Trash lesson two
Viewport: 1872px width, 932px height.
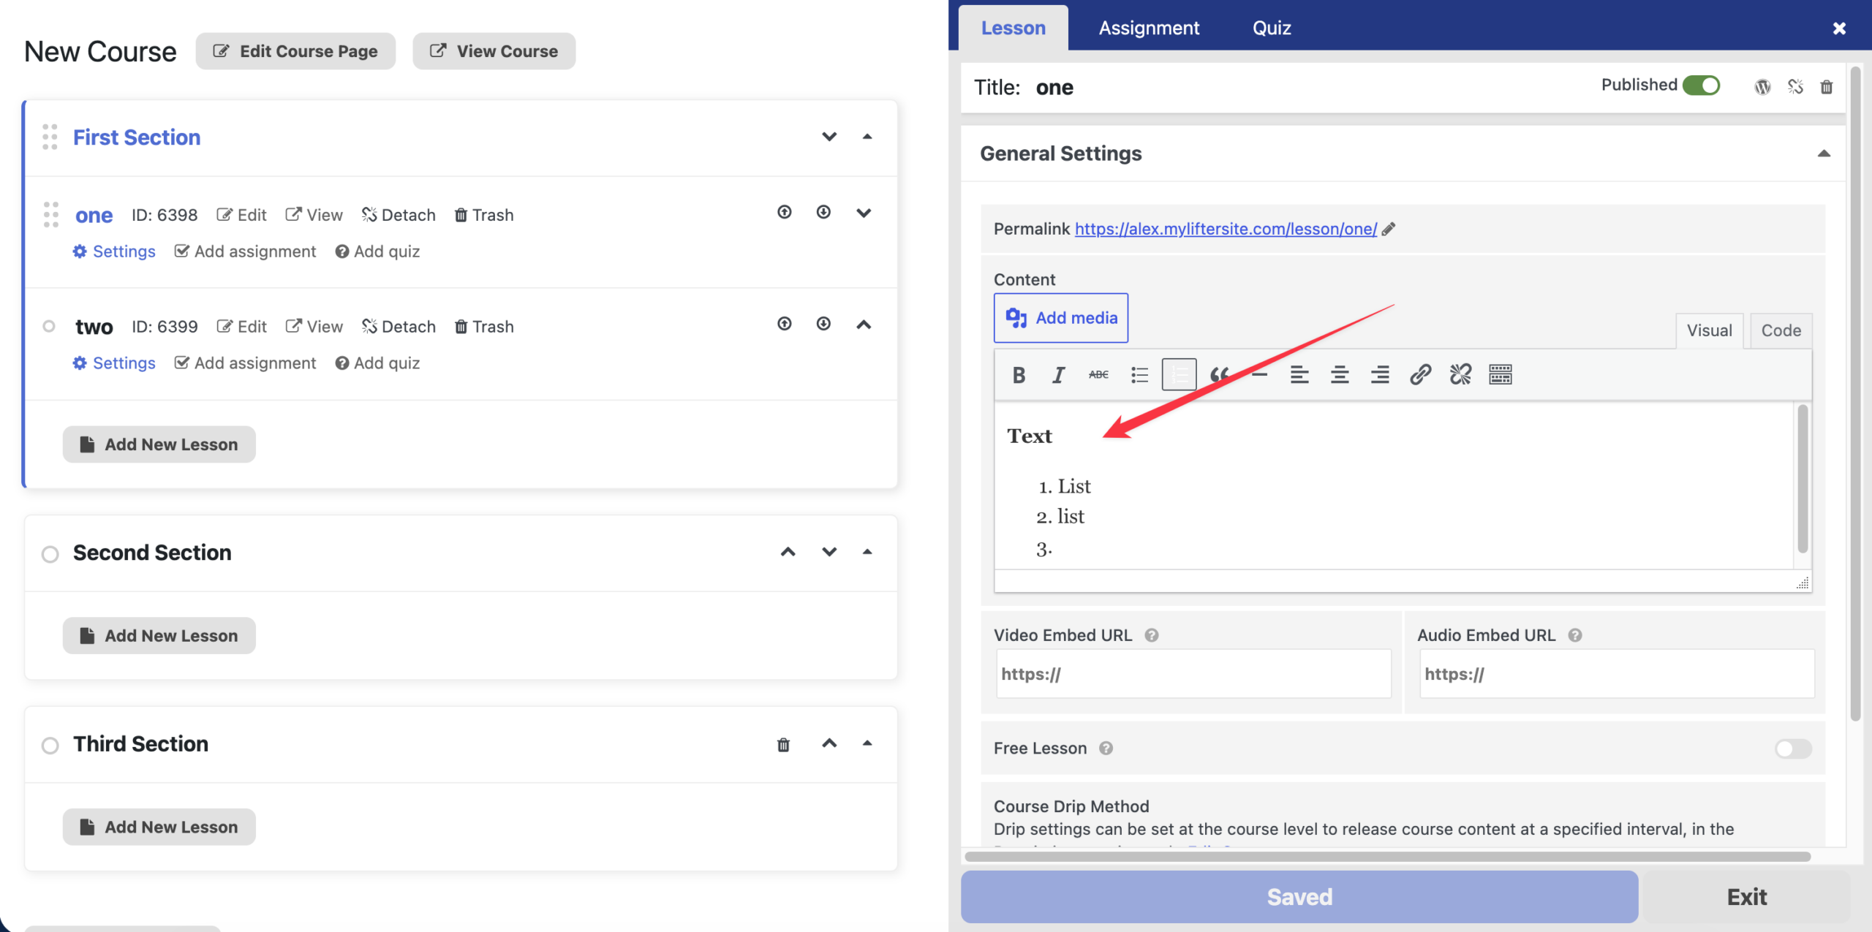[x=484, y=327]
